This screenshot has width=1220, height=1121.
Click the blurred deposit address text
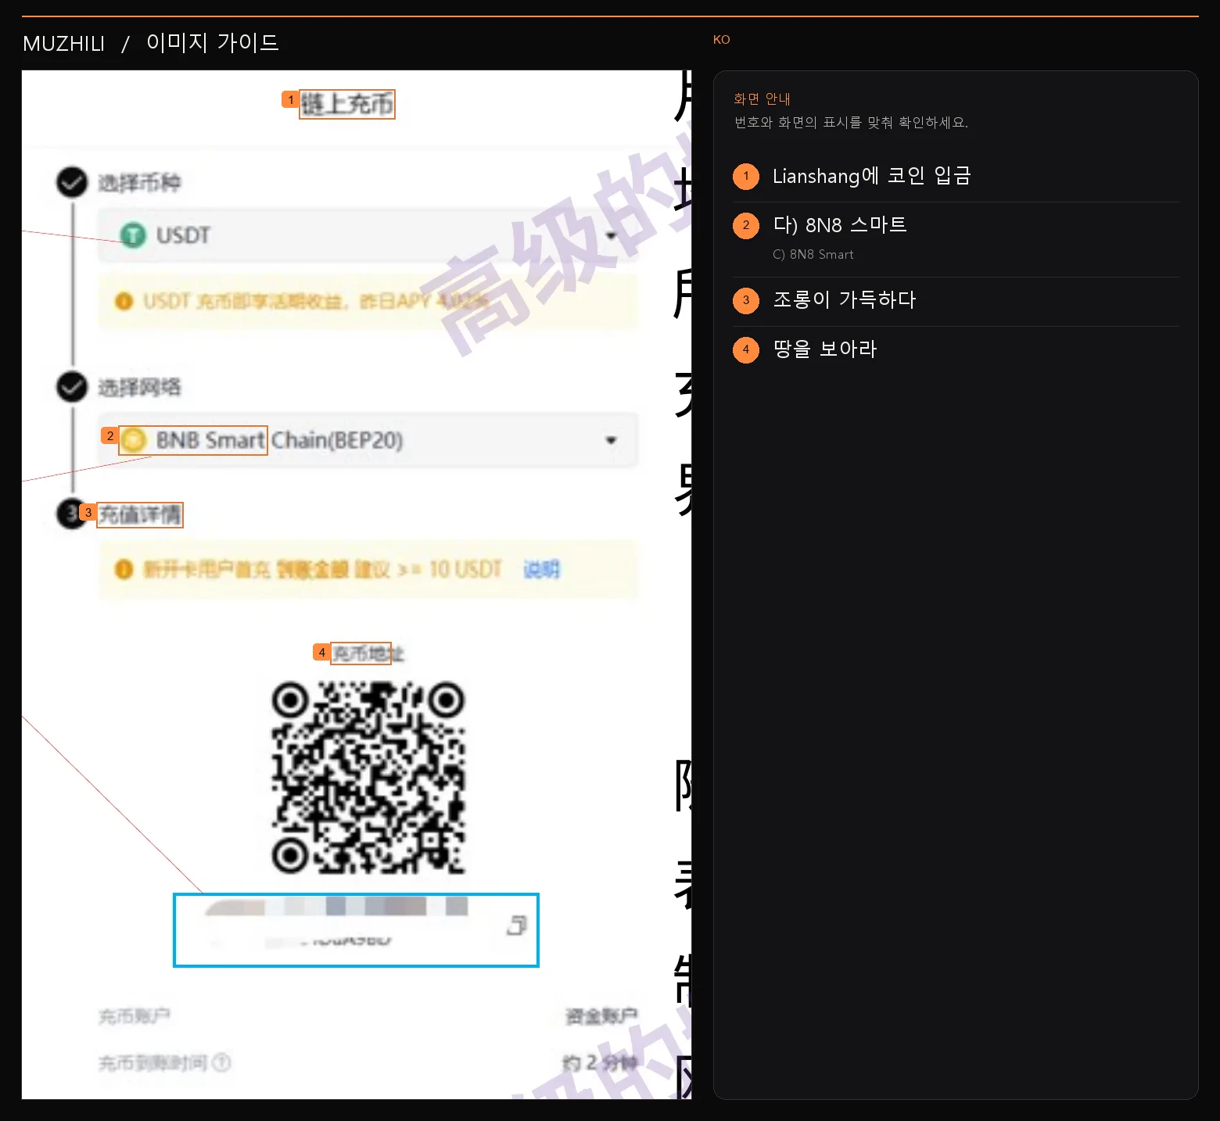[x=336, y=924]
